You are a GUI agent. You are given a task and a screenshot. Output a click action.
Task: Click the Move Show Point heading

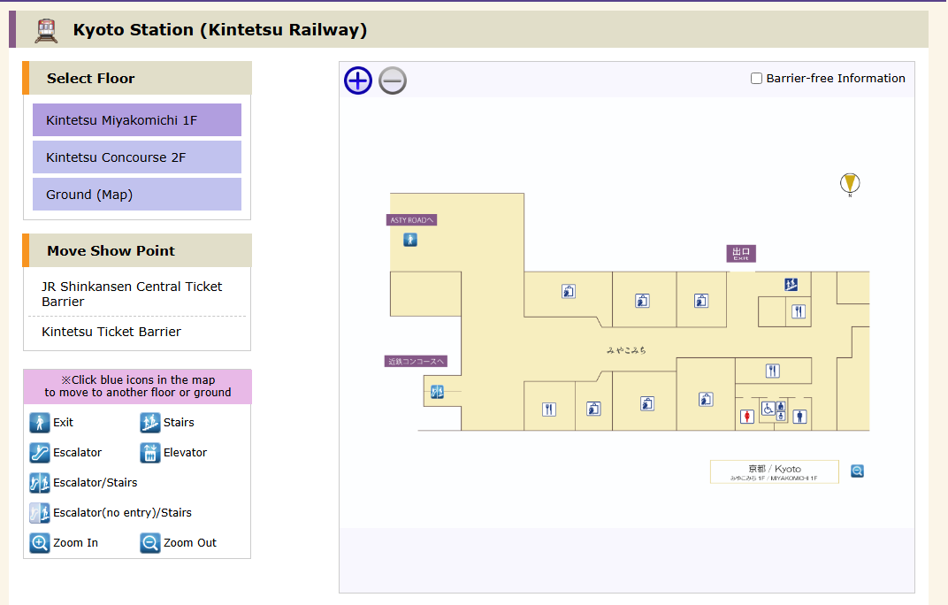point(111,250)
